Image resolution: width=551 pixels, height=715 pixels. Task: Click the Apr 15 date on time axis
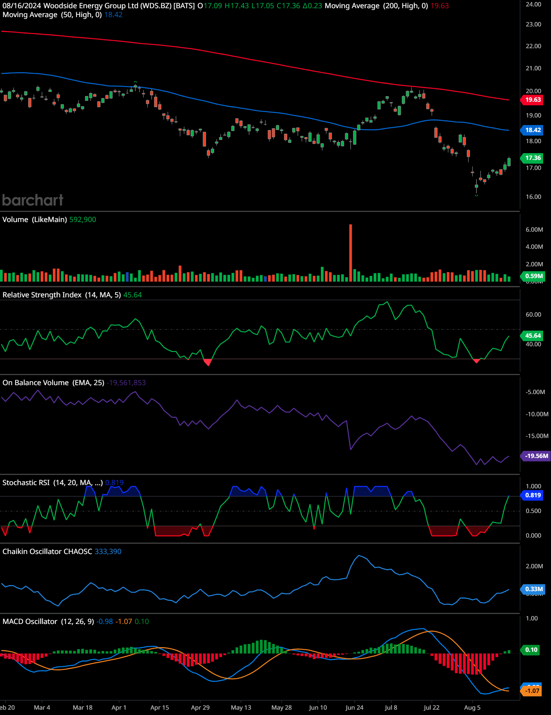click(x=160, y=708)
